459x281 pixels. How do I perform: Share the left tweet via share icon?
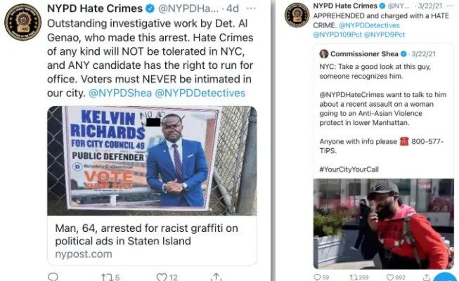(216, 277)
